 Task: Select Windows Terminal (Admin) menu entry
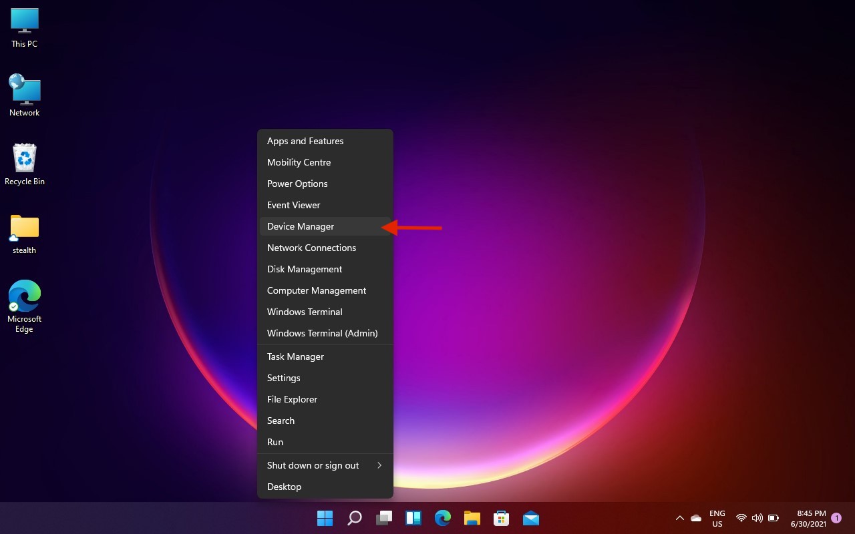(322, 333)
